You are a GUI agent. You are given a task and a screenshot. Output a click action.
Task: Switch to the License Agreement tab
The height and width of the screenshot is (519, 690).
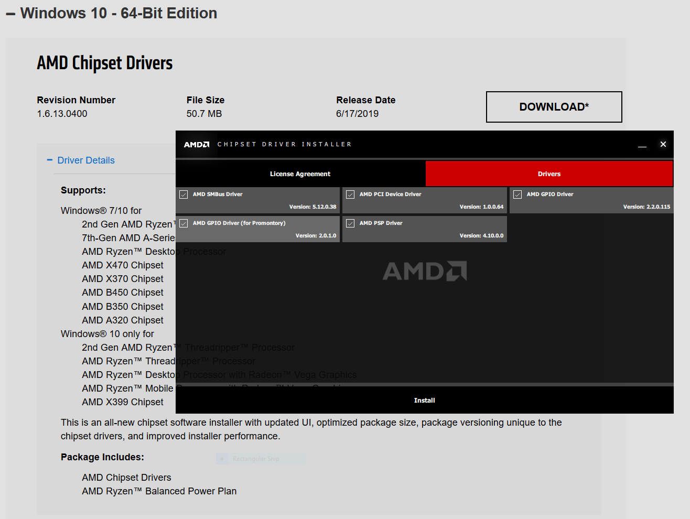(x=300, y=174)
